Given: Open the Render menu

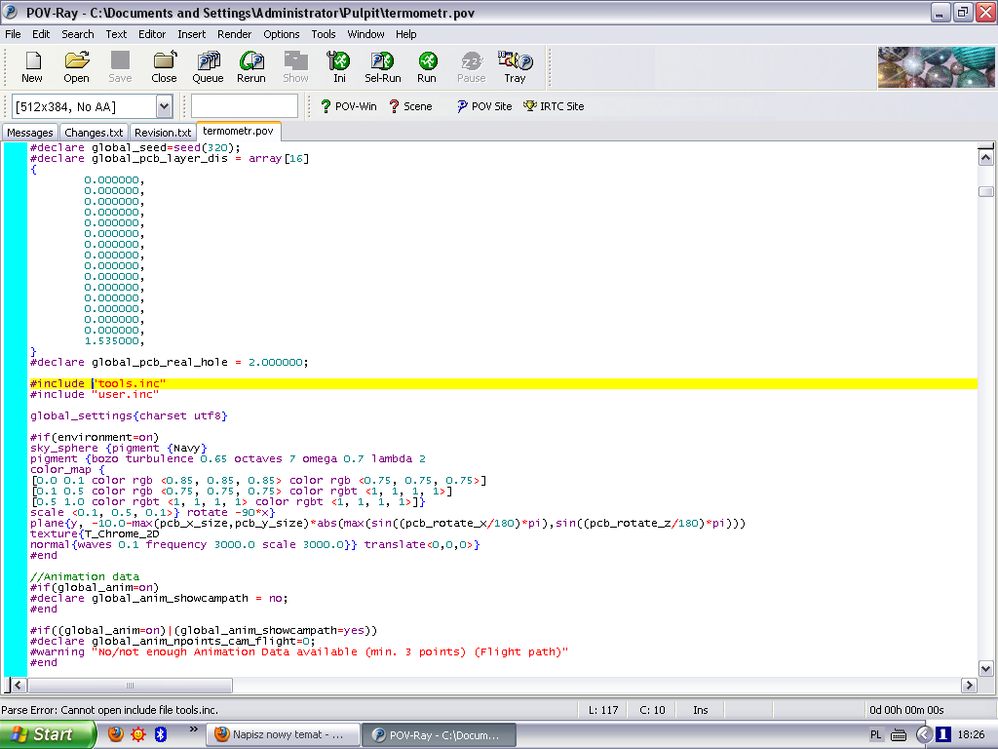Looking at the screenshot, I should tap(234, 34).
